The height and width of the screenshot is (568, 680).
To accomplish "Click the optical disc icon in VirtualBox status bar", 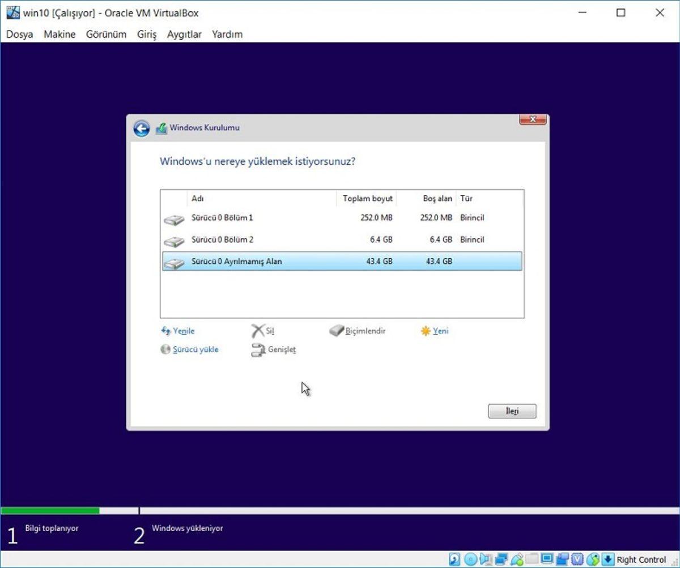I will click(x=470, y=560).
